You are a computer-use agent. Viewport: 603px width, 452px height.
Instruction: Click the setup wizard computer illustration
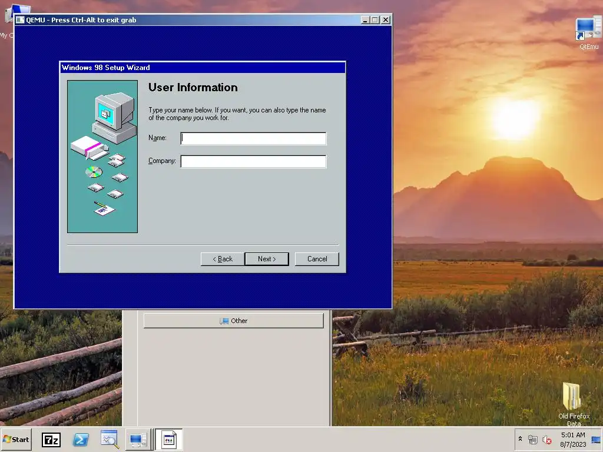pyautogui.click(x=102, y=157)
